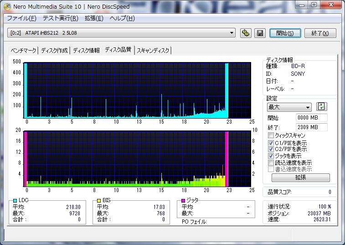345x245 pixels.
Task: Click the magenta ジッタ legend swatch
Action: tap(183, 200)
